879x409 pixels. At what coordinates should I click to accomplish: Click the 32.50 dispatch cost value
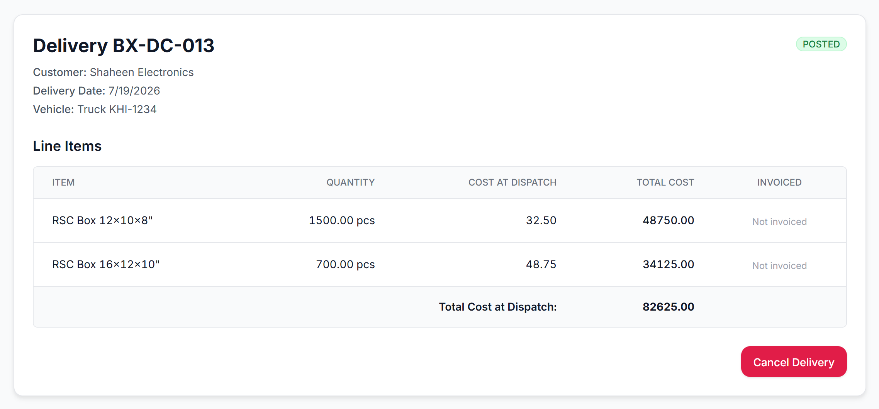[x=541, y=220]
